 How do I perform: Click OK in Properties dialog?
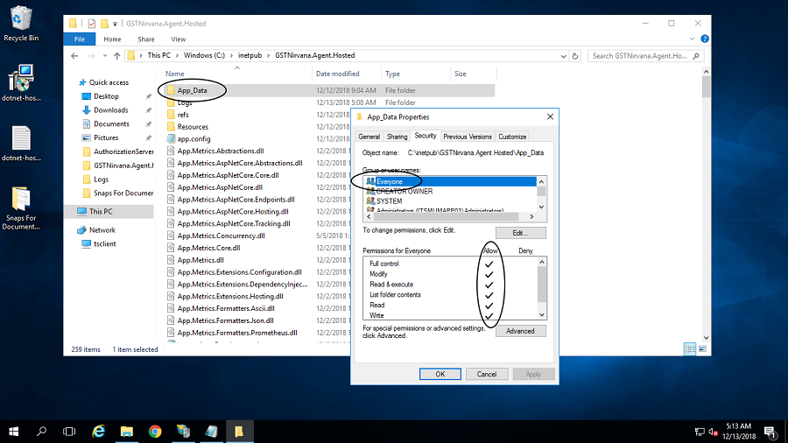point(440,374)
